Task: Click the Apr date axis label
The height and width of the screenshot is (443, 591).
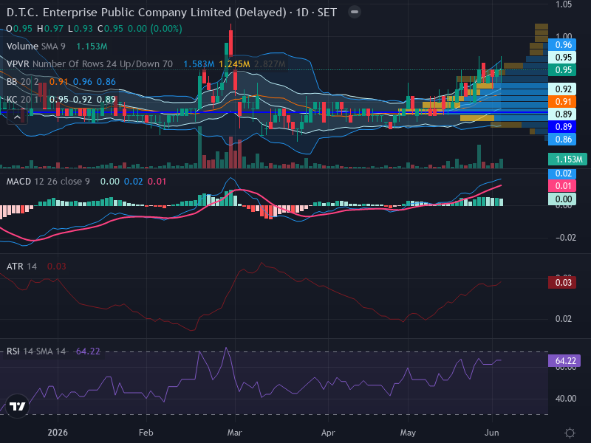Action: tap(328, 433)
